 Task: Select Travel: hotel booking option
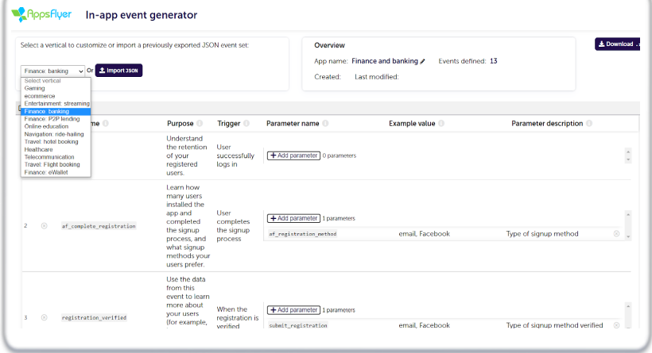click(x=56, y=141)
